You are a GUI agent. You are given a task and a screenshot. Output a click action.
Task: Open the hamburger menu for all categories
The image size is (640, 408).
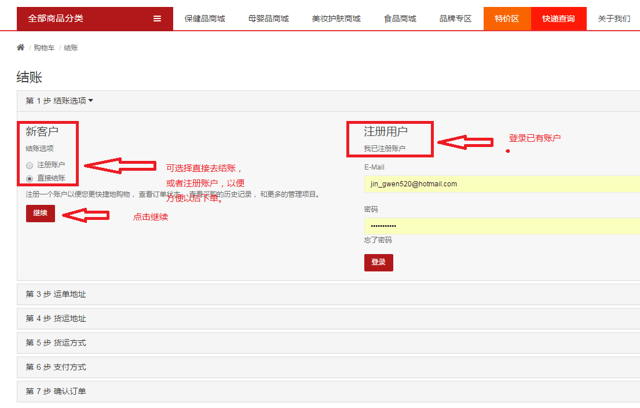click(x=157, y=19)
